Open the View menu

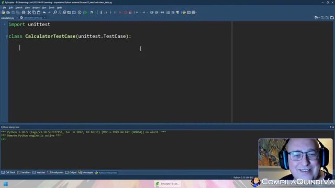[27, 7]
